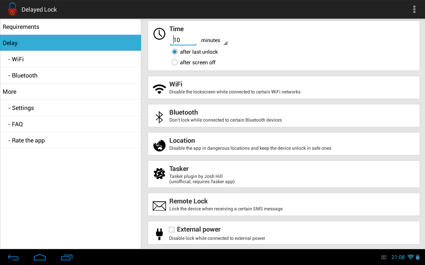Click the WiFi signal icon in the WiFi card
Image resolution: width=425 pixels, height=265 pixels.
159,89
